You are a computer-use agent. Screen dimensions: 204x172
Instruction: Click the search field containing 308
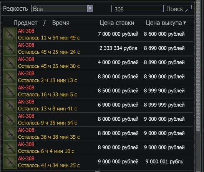pyautogui.click(x=137, y=9)
